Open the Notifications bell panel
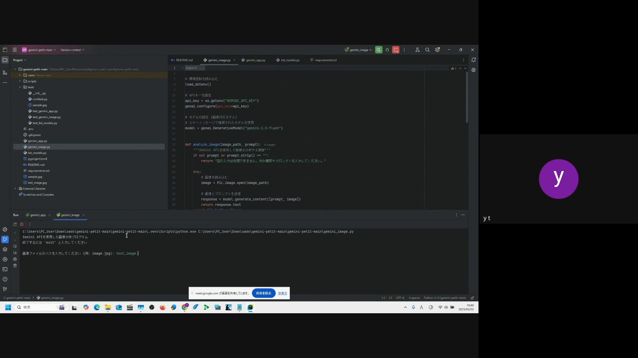Image resolution: width=638 pixels, height=358 pixels. 474,60
